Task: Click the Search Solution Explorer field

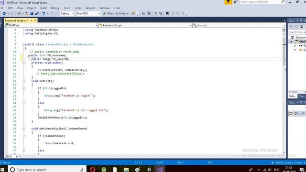Action: 296,32
